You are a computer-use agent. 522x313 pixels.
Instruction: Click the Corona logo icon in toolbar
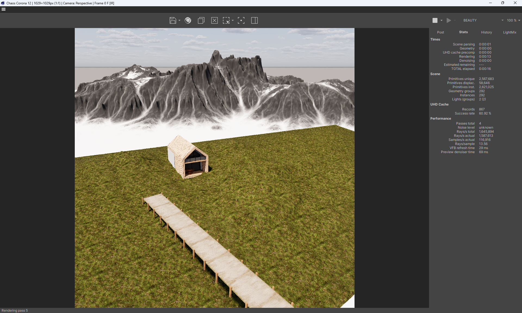click(x=188, y=20)
